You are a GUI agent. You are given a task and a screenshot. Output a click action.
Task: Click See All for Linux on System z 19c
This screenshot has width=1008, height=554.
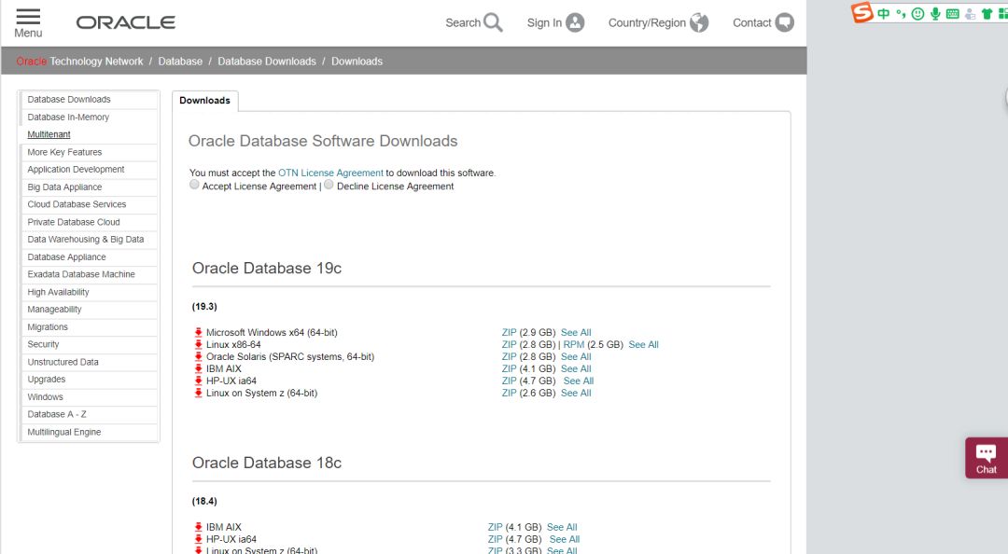[x=576, y=393]
